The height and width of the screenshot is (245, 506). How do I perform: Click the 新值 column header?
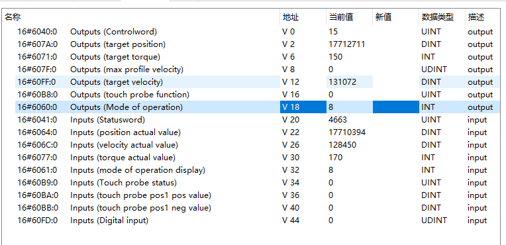tap(395, 17)
